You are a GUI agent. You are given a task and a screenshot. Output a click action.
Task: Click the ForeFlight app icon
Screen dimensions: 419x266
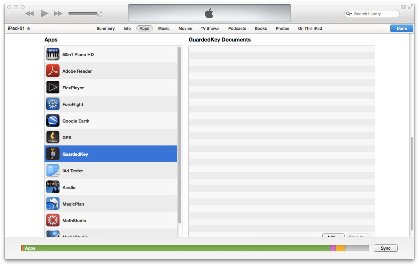53,104
